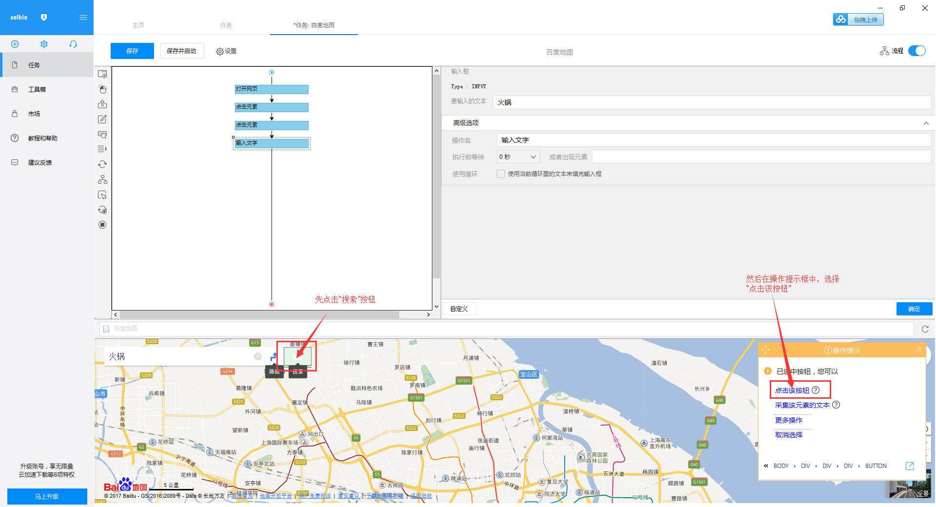Select the branch condition tool icon

click(102, 179)
